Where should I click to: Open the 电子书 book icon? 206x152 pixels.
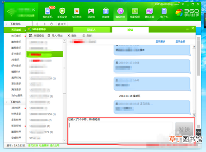pos(164,13)
